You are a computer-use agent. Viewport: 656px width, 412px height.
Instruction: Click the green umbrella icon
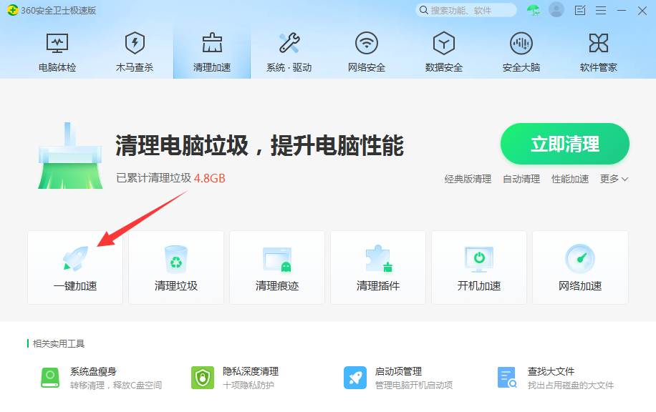534,10
